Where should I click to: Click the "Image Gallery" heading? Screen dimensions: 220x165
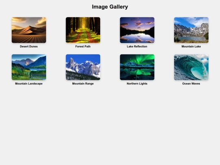pyautogui.click(x=110, y=7)
